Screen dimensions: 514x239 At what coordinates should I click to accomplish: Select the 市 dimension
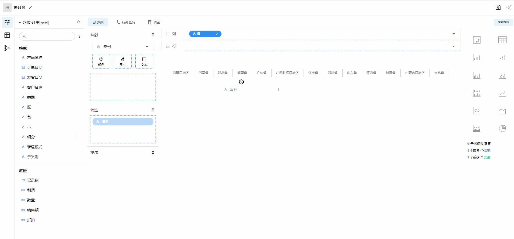[x=29, y=127]
